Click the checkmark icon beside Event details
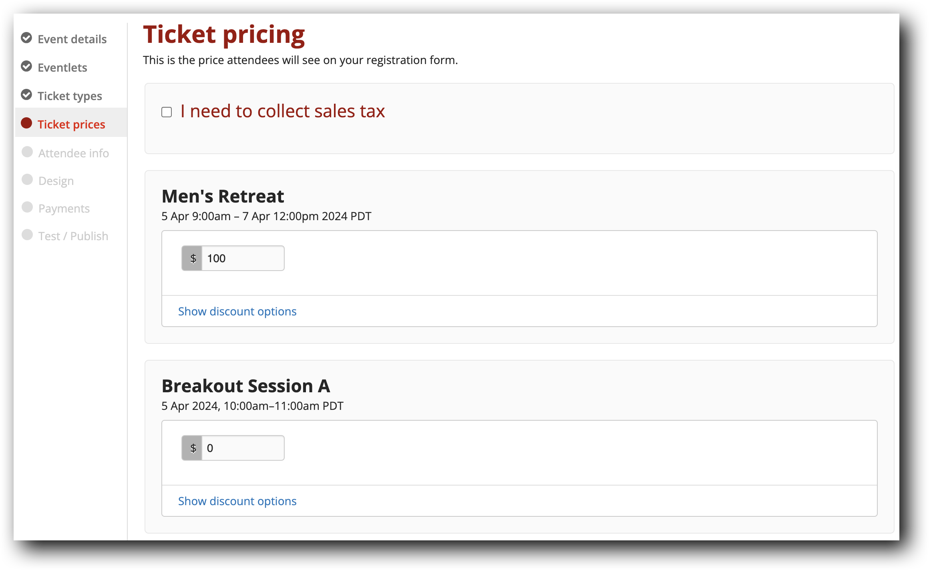The width and height of the screenshot is (929, 570). 26,39
